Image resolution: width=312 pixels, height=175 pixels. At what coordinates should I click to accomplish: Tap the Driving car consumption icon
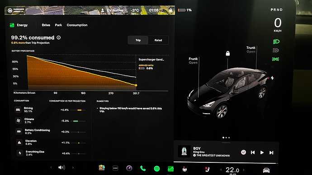(18, 110)
